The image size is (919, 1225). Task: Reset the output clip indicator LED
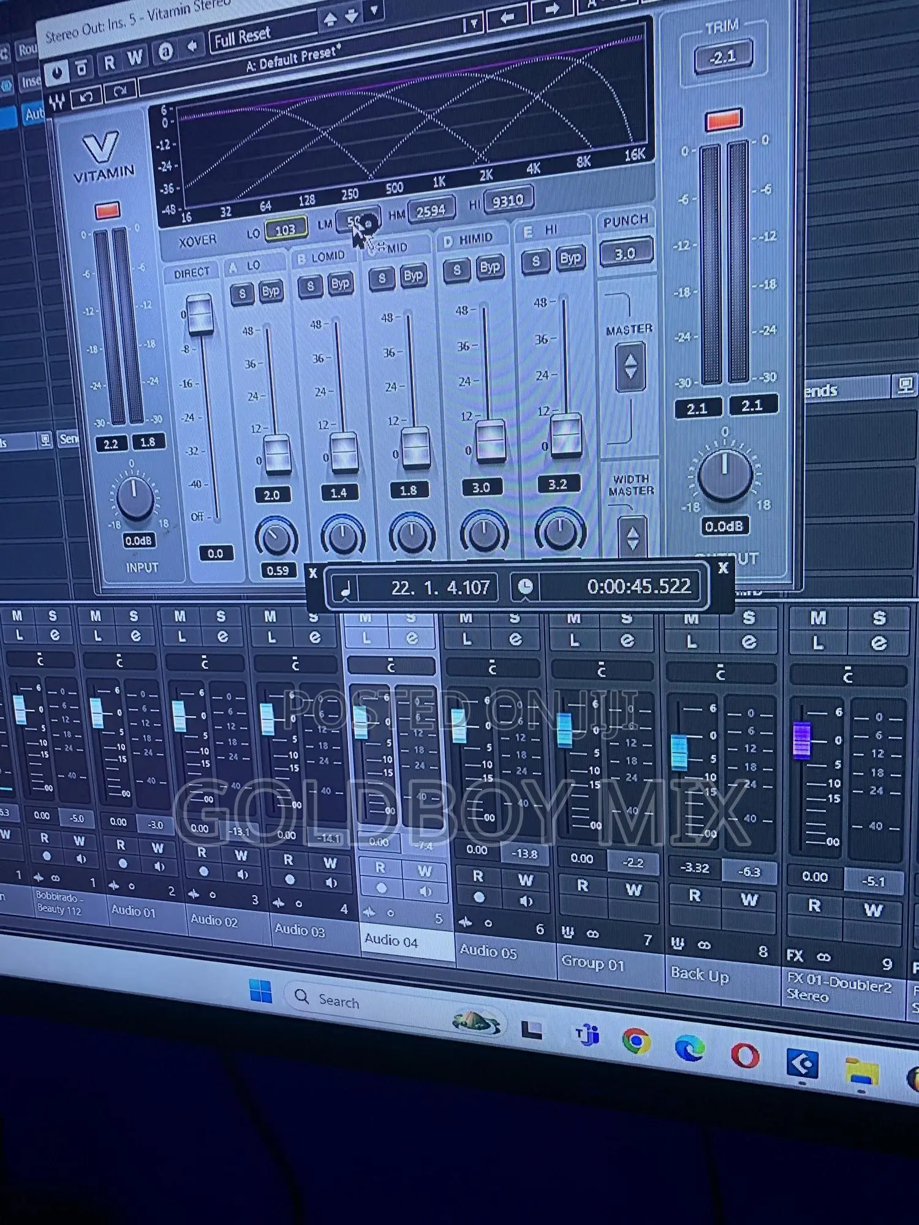tap(724, 120)
